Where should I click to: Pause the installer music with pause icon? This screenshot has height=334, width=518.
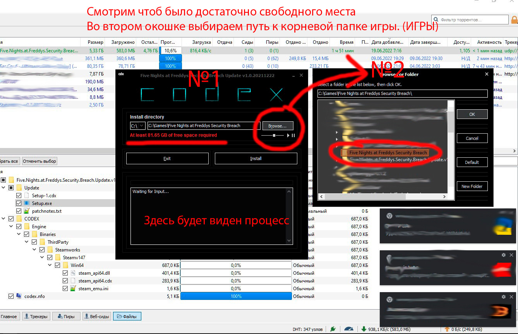[293, 136]
